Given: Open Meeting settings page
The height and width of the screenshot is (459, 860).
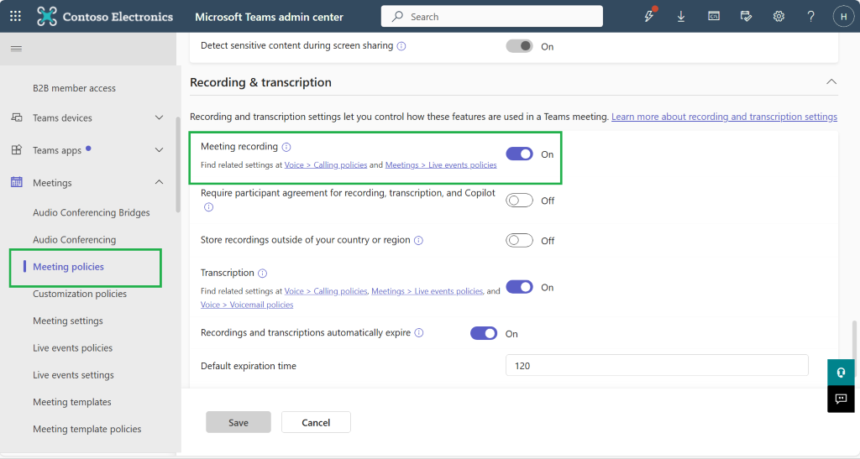Looking at the screenshot, I should tap(67, 321).
